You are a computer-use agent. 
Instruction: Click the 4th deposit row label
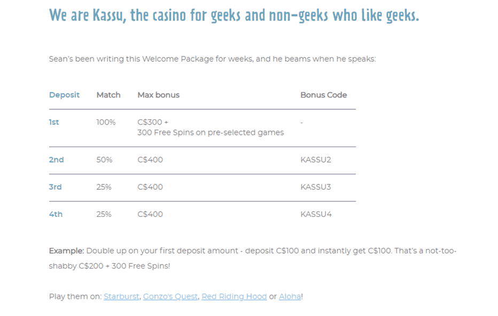56,214
